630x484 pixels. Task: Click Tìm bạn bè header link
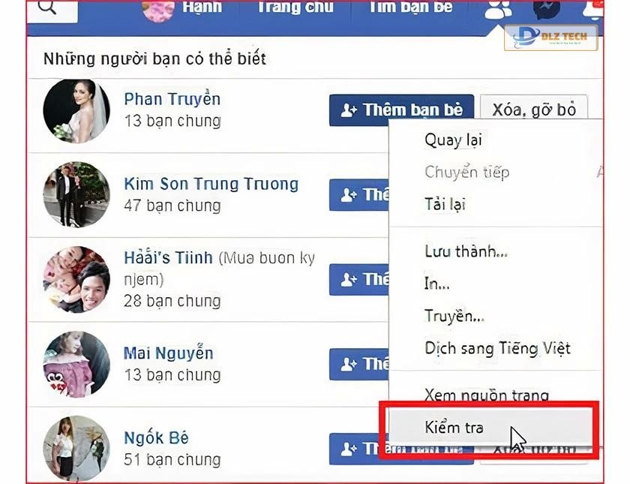click(411, 8)
